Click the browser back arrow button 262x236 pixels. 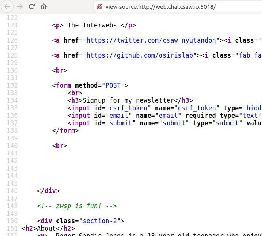click(8, 6)
